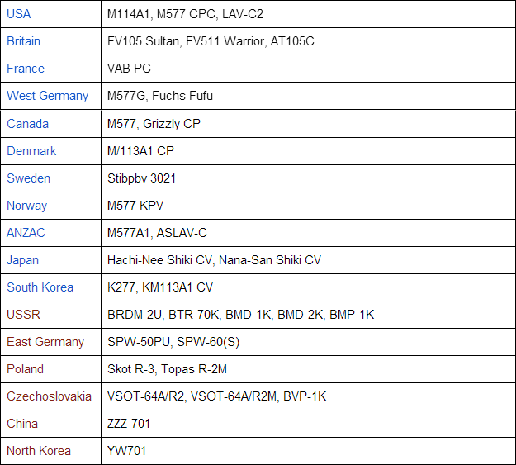This screenshot has width=516, height=465.
Task: Select the 'M577A1, ASLAV-C' cell
Action: pyautogui.click(x=308, y=233)
